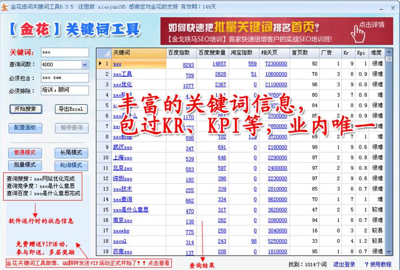Open the seo工具 keyword link
This screenshot has width=400, height=270.
(x=123, y=74)
